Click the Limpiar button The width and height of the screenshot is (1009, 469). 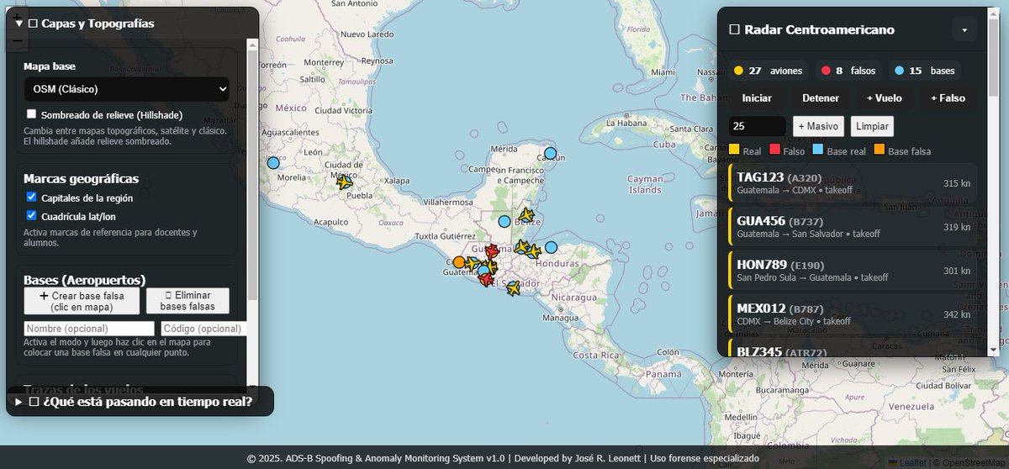click(x=872, y=126)
